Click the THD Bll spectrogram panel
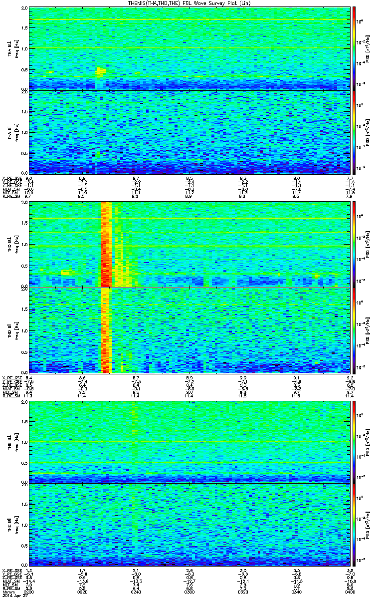Viewport: 374px width, 599px height. coord(189,330)
